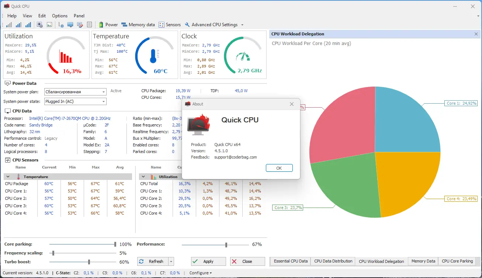The height and width of the screenshot is (278, 482).
Task: Click the support@coderbag.com feedback address
Action: click(236, 157)
